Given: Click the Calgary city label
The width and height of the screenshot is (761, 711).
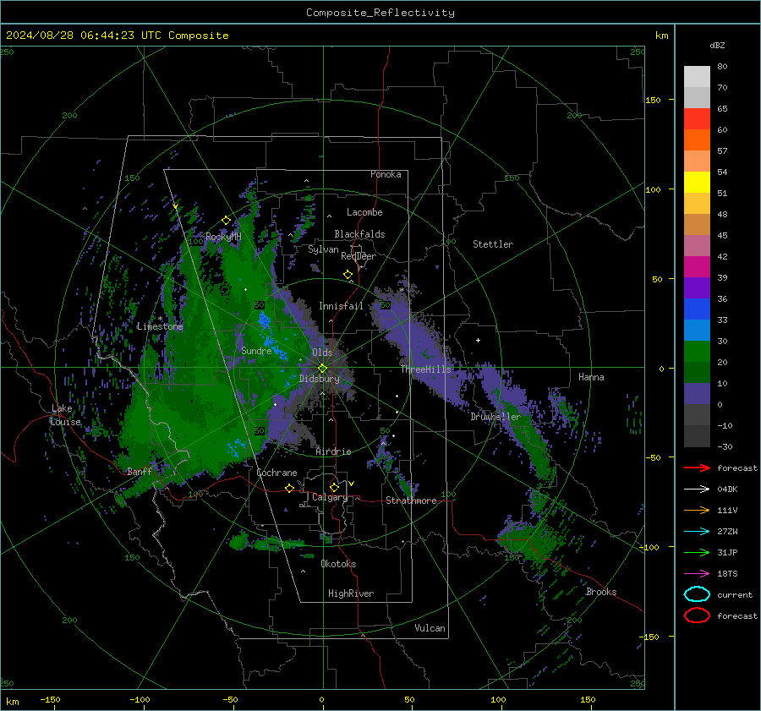Looking at the screenshot, I should tap(330, 497).
